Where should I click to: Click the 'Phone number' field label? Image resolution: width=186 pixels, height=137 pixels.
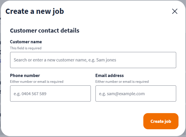click(25, 76)
